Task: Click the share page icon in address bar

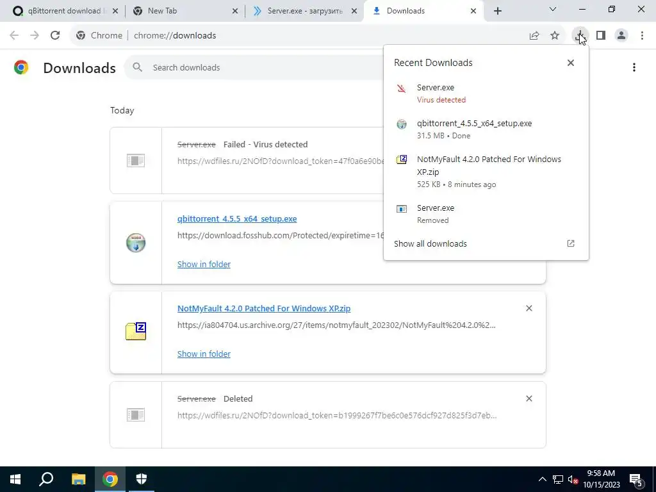Action: tap(534, 36)
